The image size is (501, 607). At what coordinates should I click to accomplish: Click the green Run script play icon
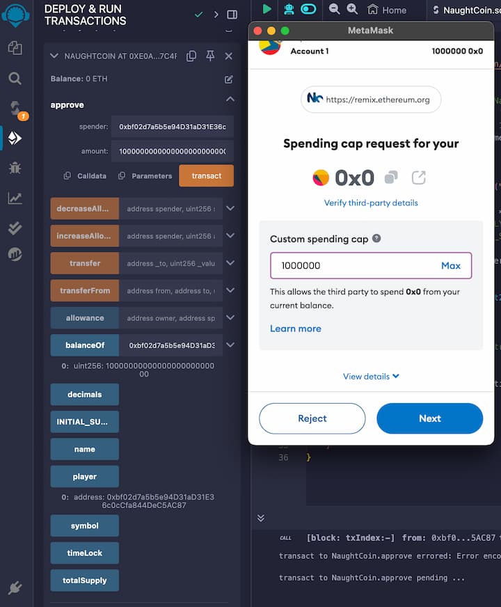pyautogui.click(x=267, y=9)
